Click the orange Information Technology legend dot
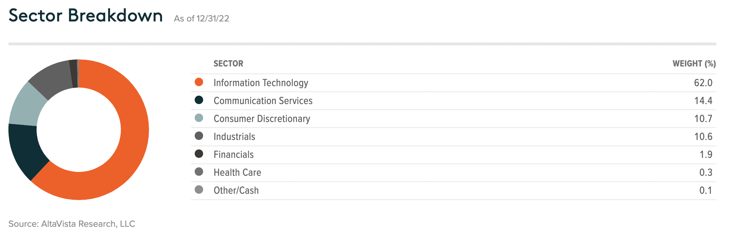This screenshot has width=738, height=244. pyautogui.click(x=199, y=82)
